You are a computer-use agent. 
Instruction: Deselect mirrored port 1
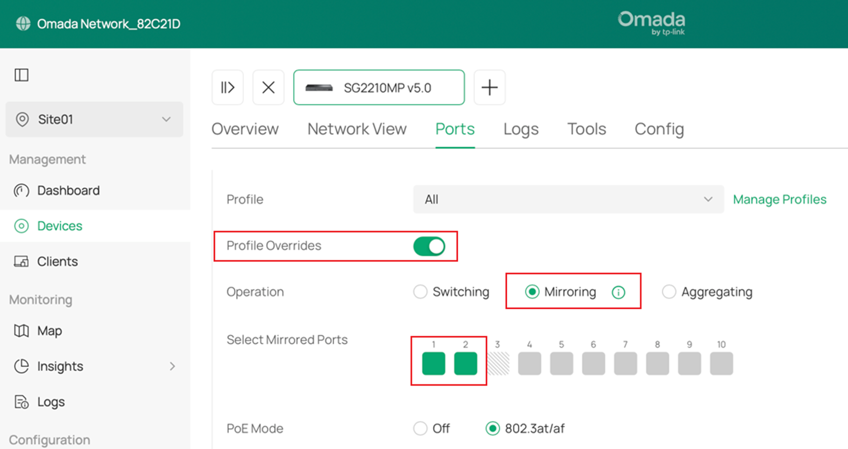(x=433, y=363)
